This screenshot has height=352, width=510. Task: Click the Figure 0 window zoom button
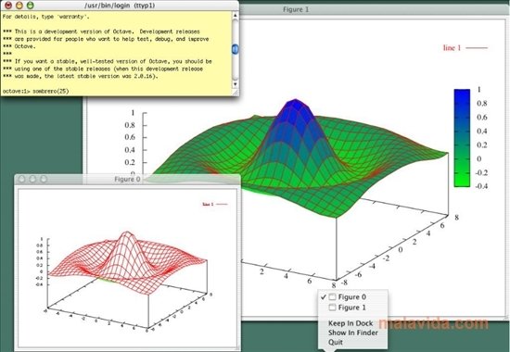44,179
